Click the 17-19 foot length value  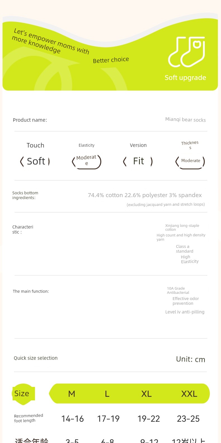[x=108, y=419]
